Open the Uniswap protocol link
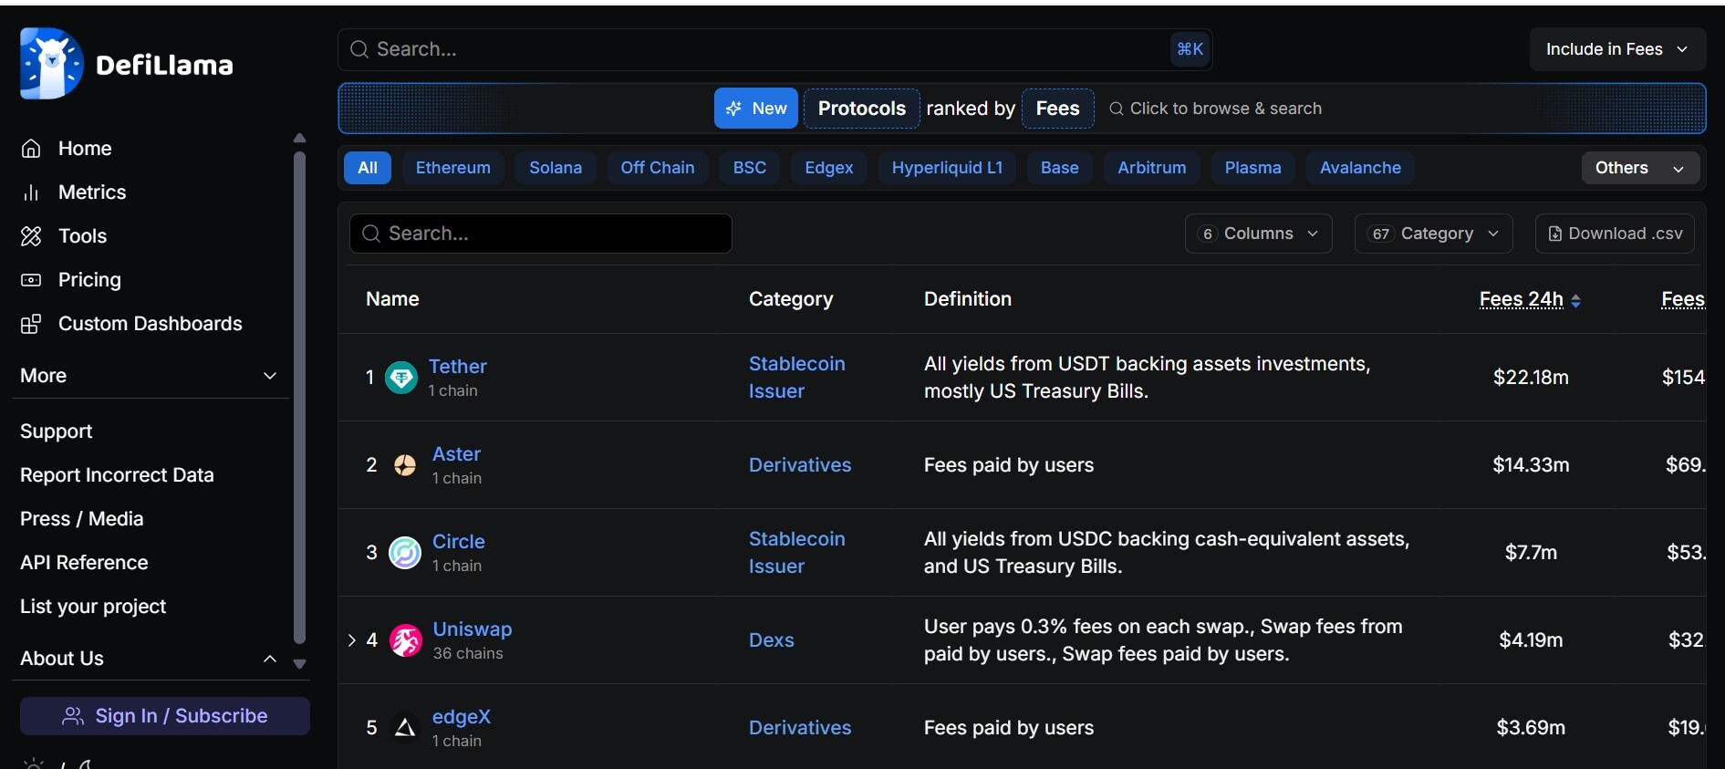 (473, 629)
